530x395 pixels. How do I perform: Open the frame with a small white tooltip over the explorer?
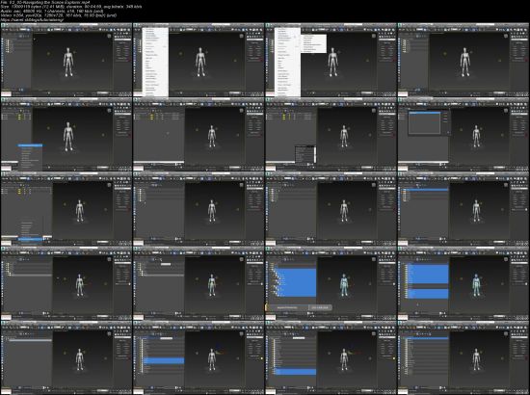tap(199, 283)
